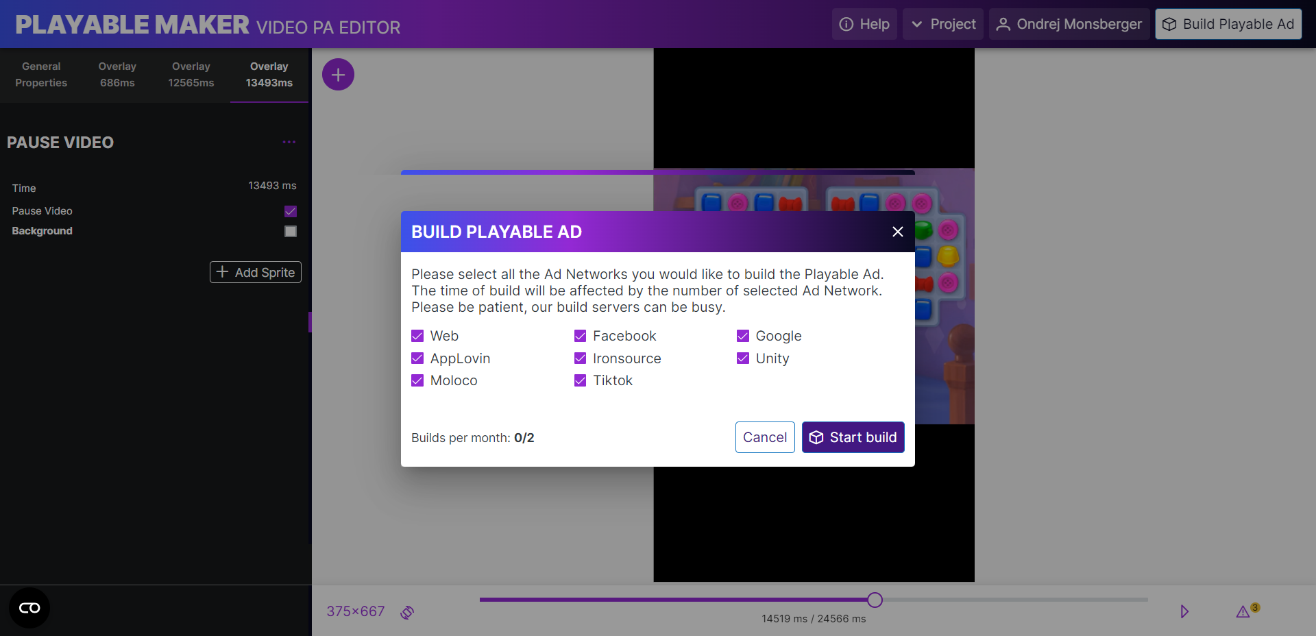
Task: Open Ondrej Monsberger user account
Action: (1069, 24)
